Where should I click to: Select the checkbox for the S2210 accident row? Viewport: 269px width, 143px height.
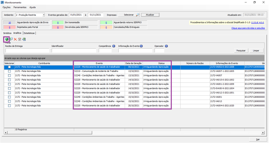(9, 71)
